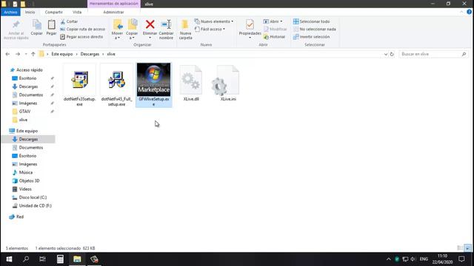474x266 pixels.
Task: Select the dotNetFx45_Full_setup.exe file
Action: (117, 86)
